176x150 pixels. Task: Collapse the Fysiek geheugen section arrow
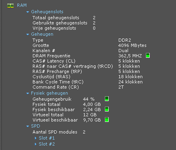(x=28, y=93)
